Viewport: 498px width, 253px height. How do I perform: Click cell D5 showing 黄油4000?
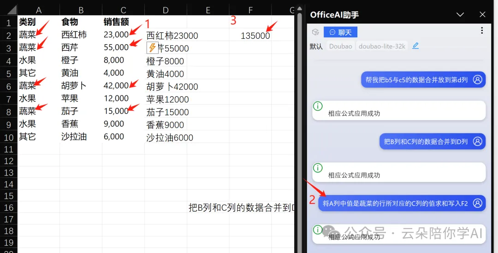click(x=166, y=74)
